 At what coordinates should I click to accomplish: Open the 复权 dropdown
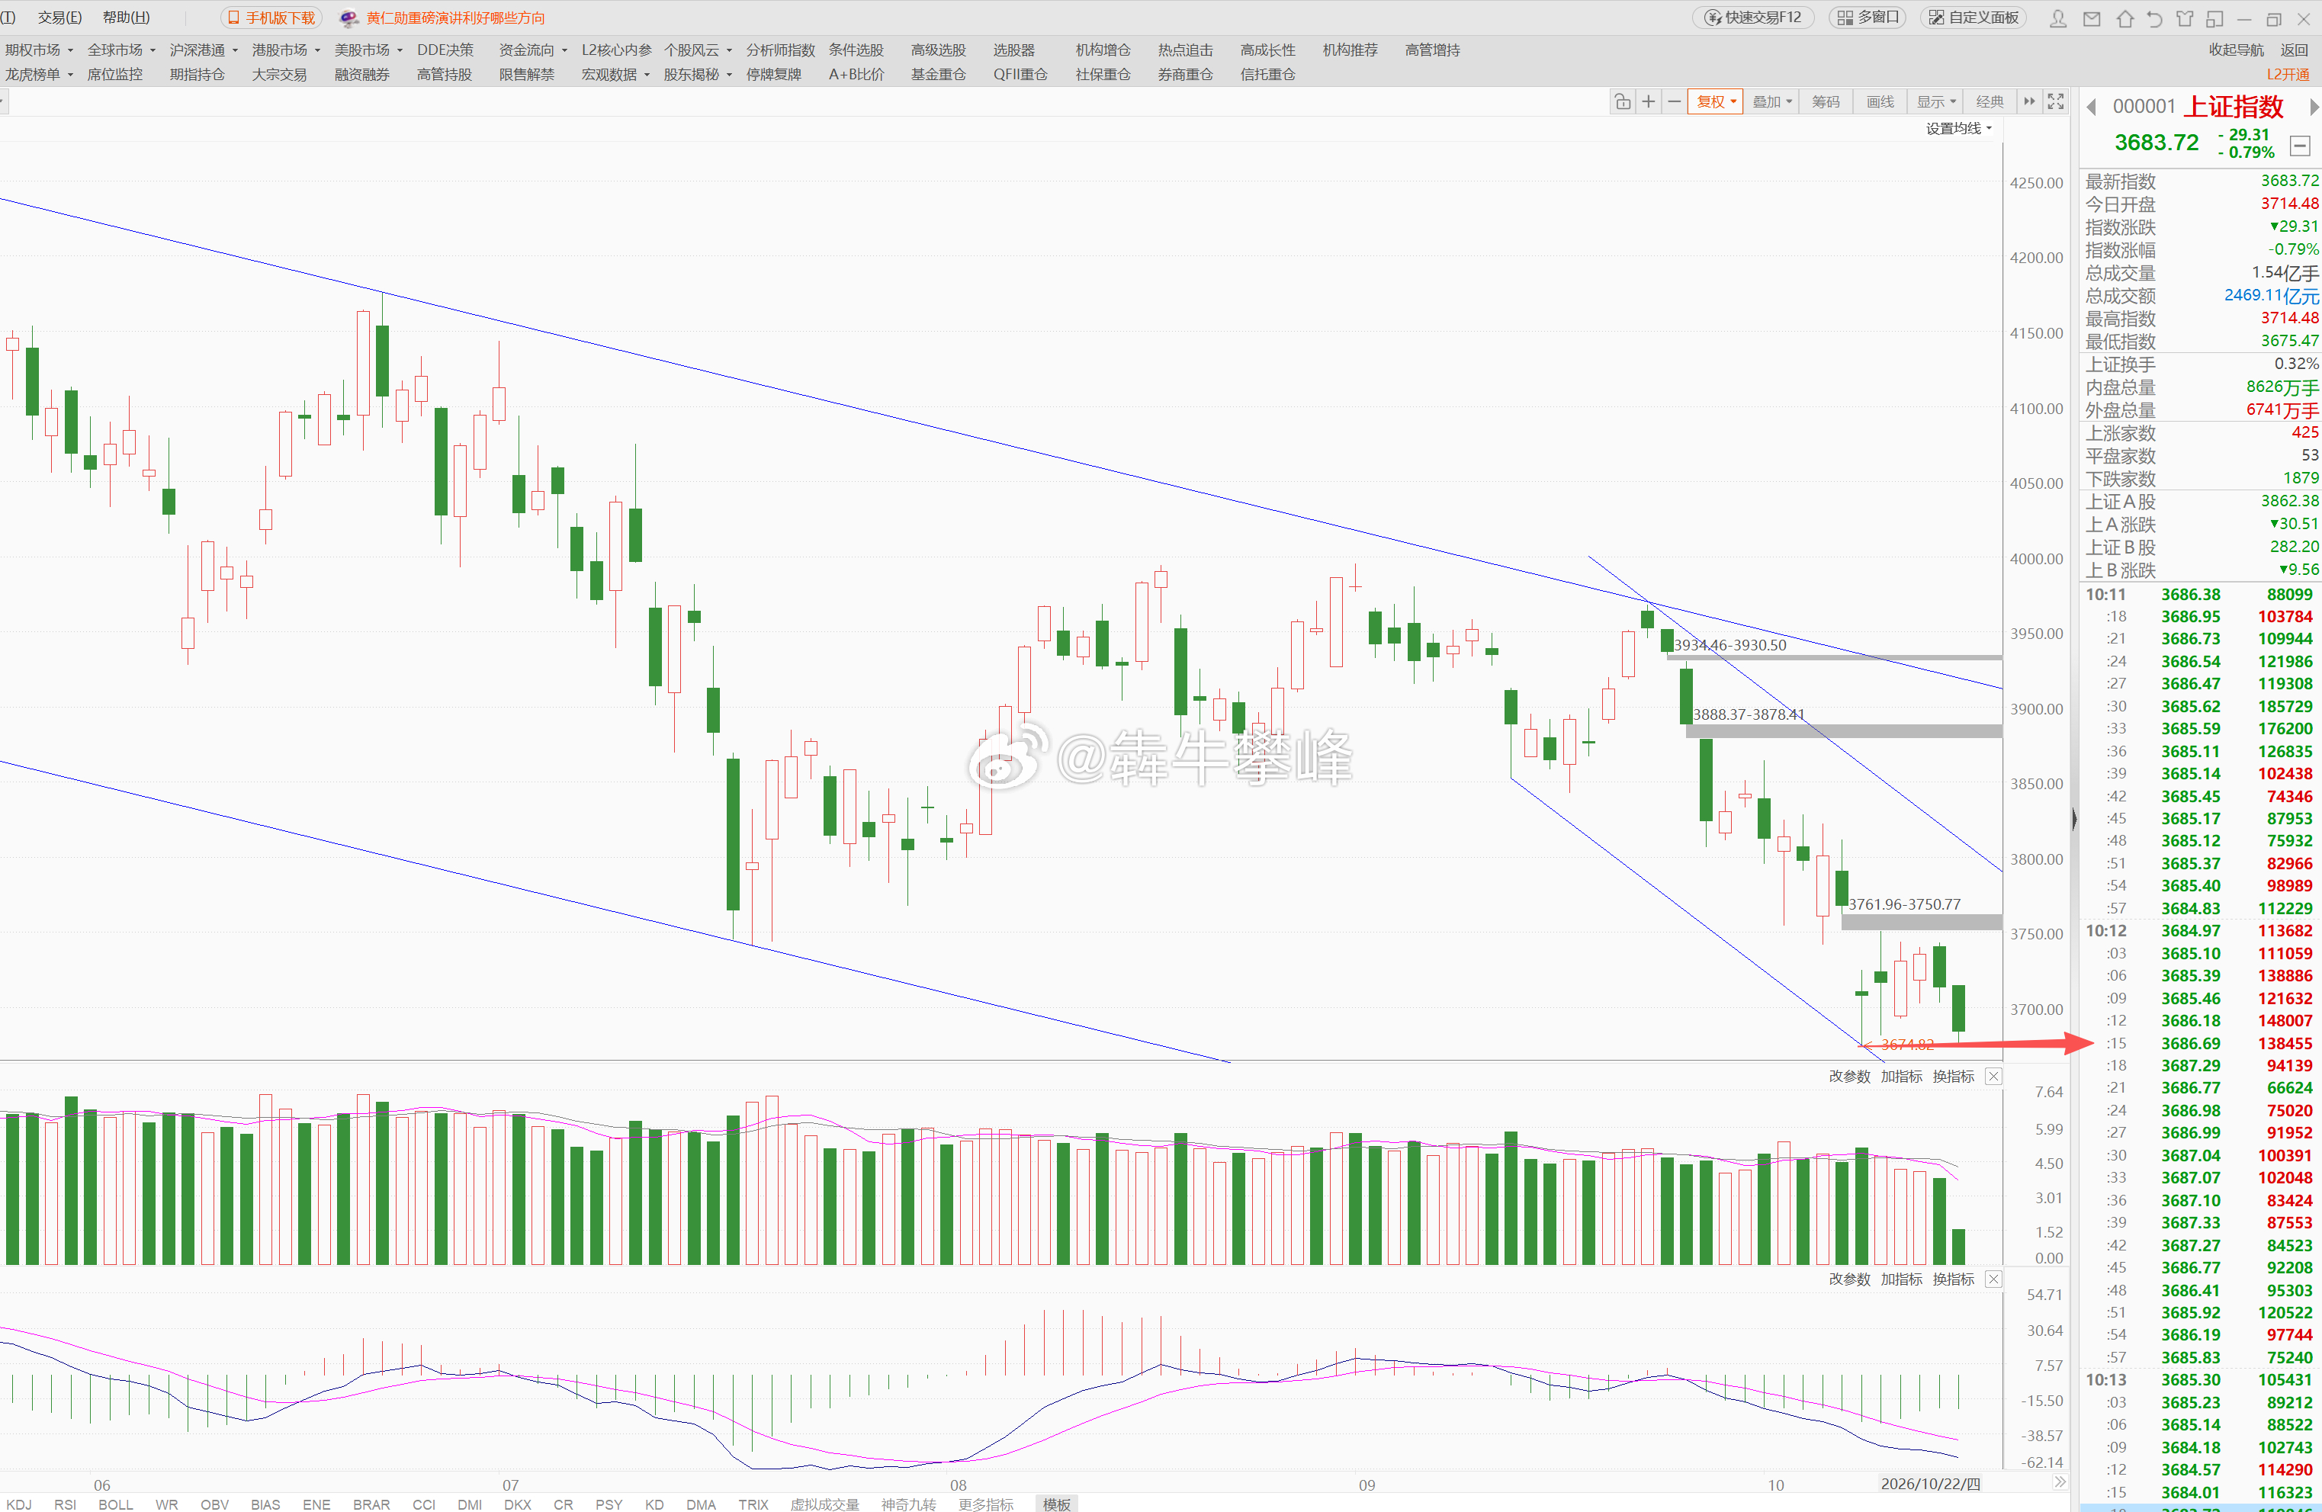[x=1716, y=101]
